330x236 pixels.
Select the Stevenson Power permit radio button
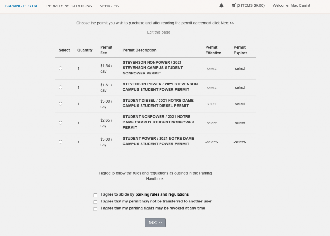pyautogui.click(x=60, y=87)
